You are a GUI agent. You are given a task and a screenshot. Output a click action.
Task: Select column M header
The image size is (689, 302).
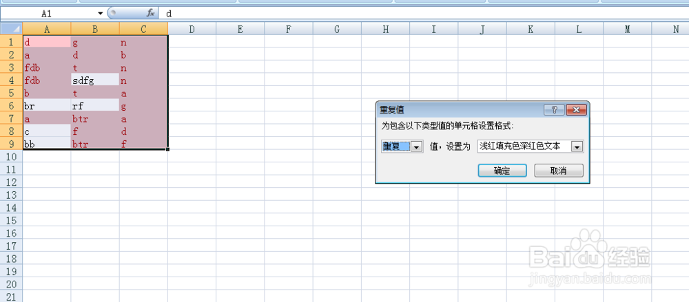point(627,29)
